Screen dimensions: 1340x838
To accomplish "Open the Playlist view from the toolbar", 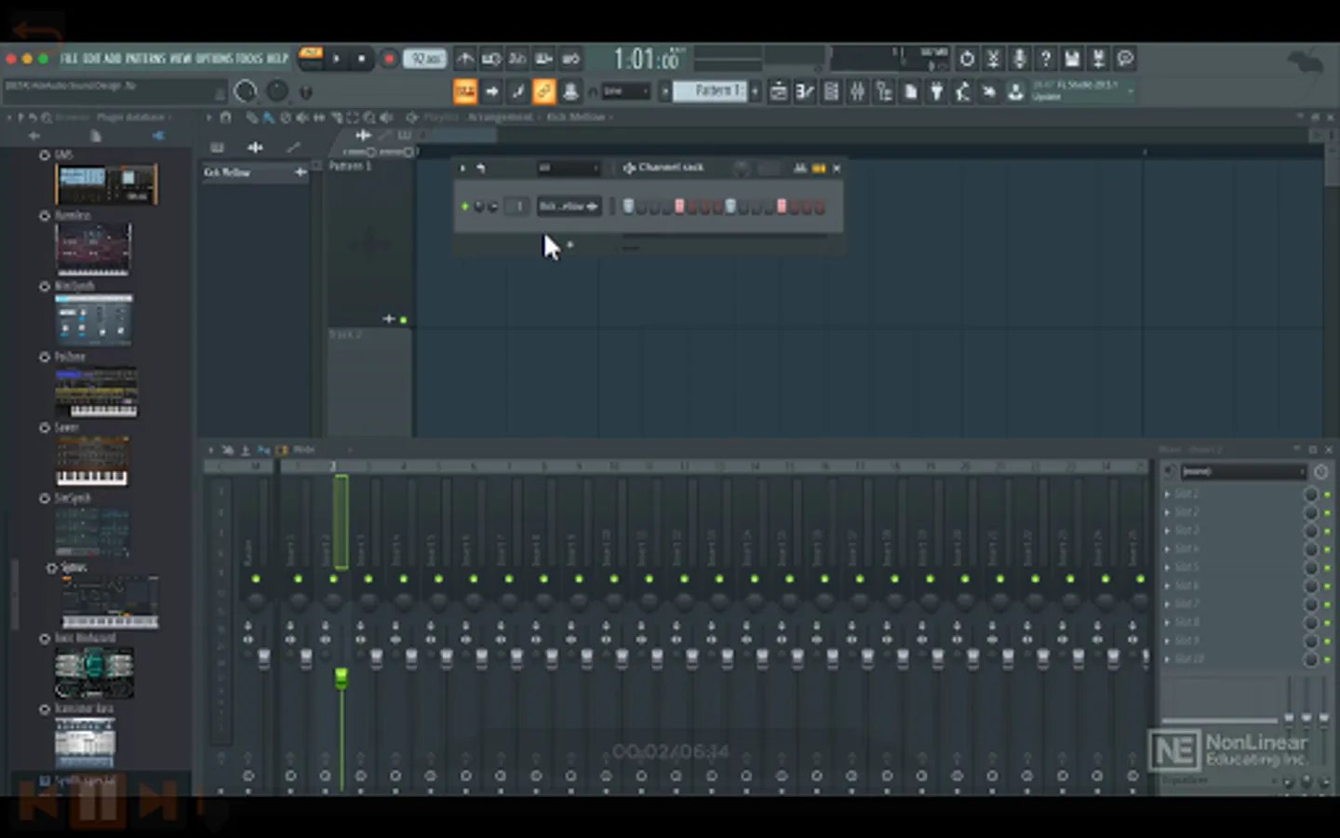I will (x=779, y=91).
